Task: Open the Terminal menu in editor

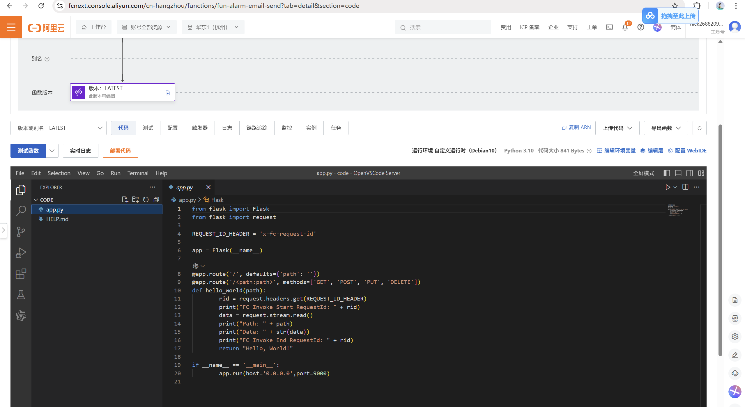Action: click(138, 173)
